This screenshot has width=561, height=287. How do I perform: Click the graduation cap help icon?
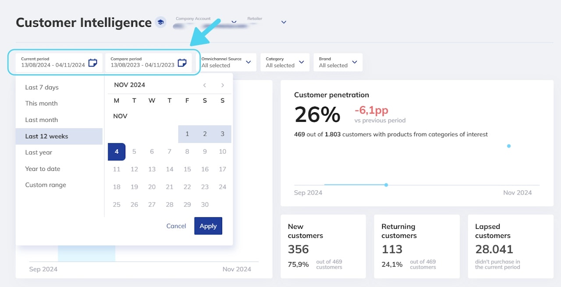point(161,22)
